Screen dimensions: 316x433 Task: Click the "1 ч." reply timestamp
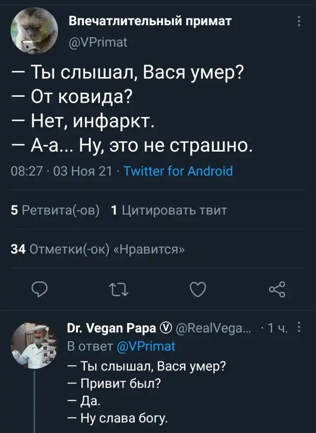pyautogui.click(x=276, y=328)
